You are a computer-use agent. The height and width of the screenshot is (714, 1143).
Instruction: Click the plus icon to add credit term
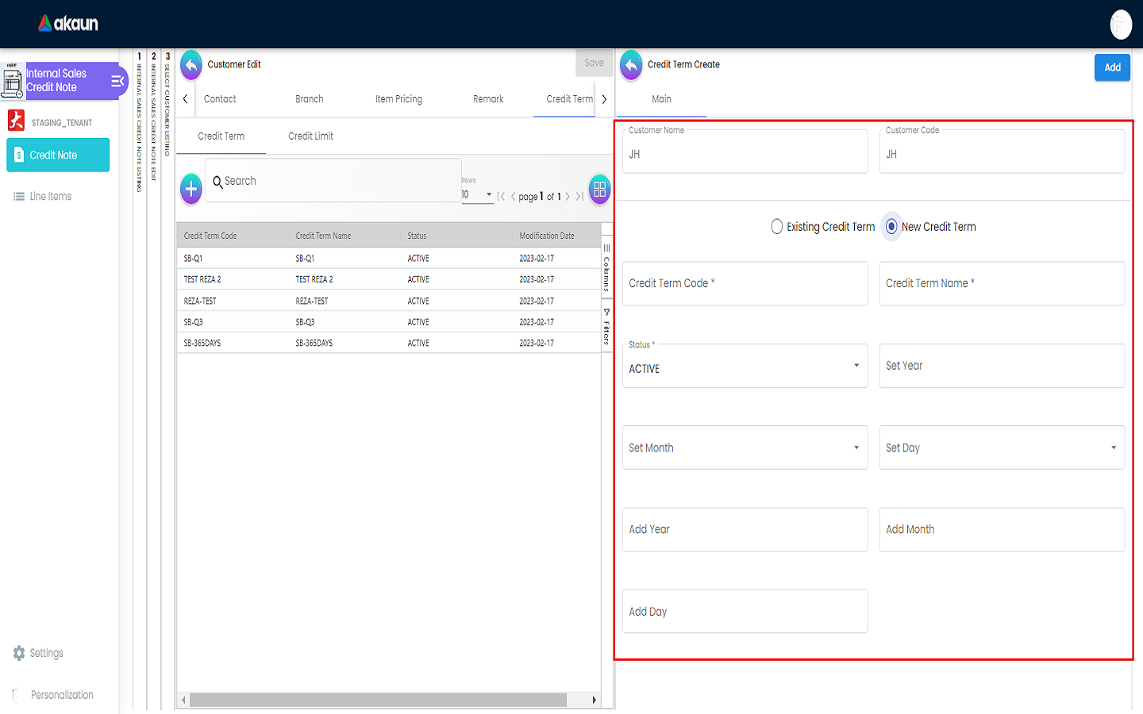point(191,190)
